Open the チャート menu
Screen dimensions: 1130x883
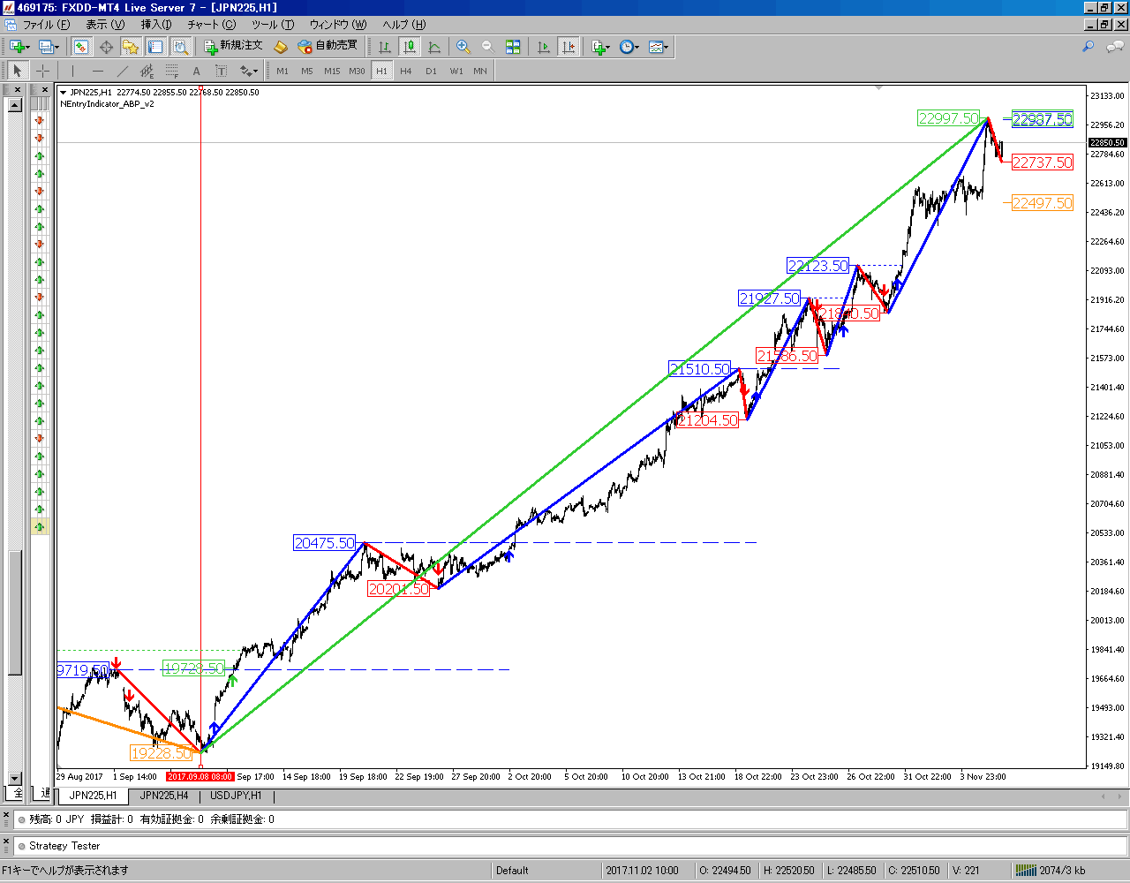pos(212,25)
